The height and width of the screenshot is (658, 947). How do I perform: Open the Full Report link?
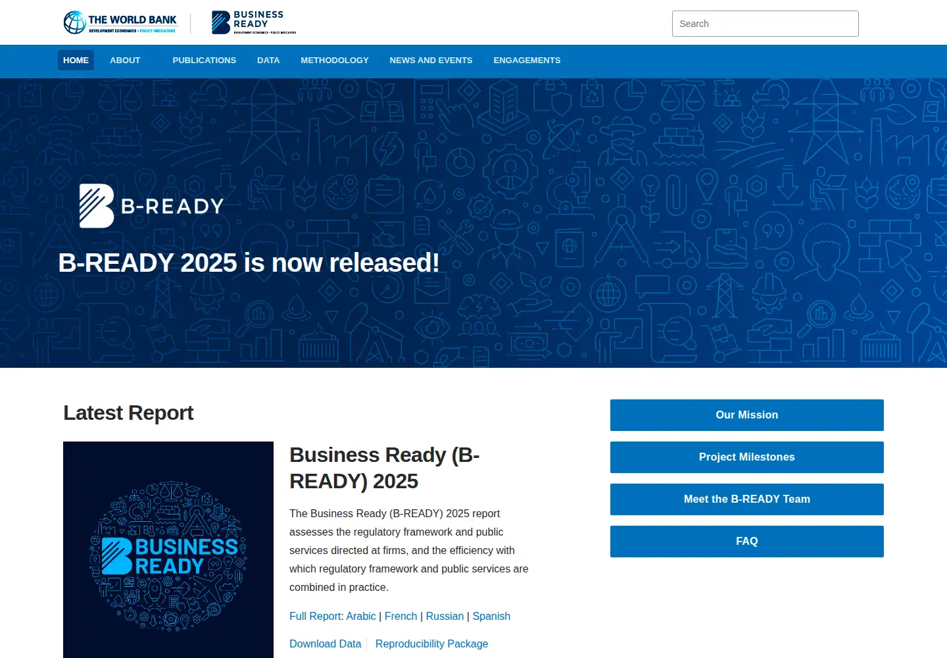tap(316, 616)
